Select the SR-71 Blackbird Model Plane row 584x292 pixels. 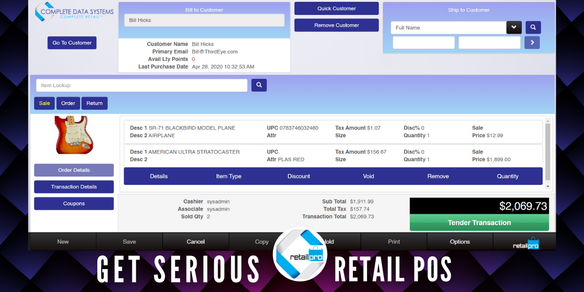point(333,132)
